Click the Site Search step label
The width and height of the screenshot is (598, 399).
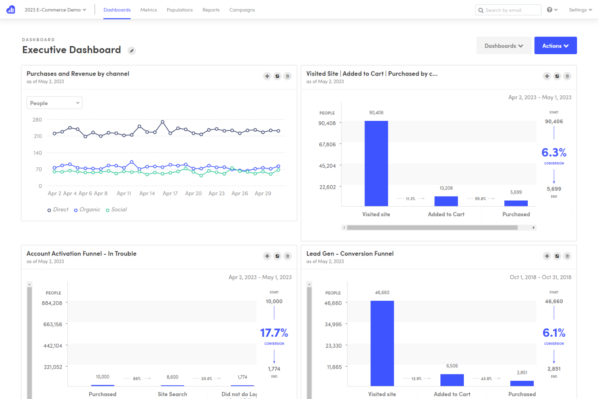click(x=173, y=394)
